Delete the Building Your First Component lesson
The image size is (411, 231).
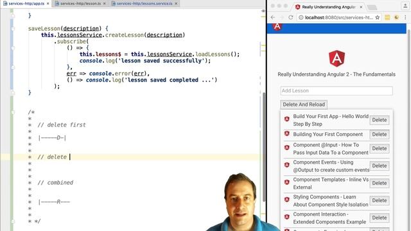[380, 134]
